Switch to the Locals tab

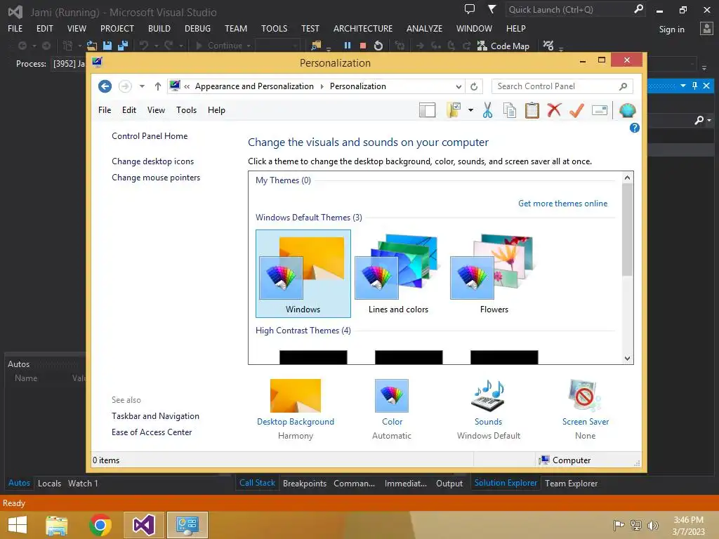(x=50, y=483)
